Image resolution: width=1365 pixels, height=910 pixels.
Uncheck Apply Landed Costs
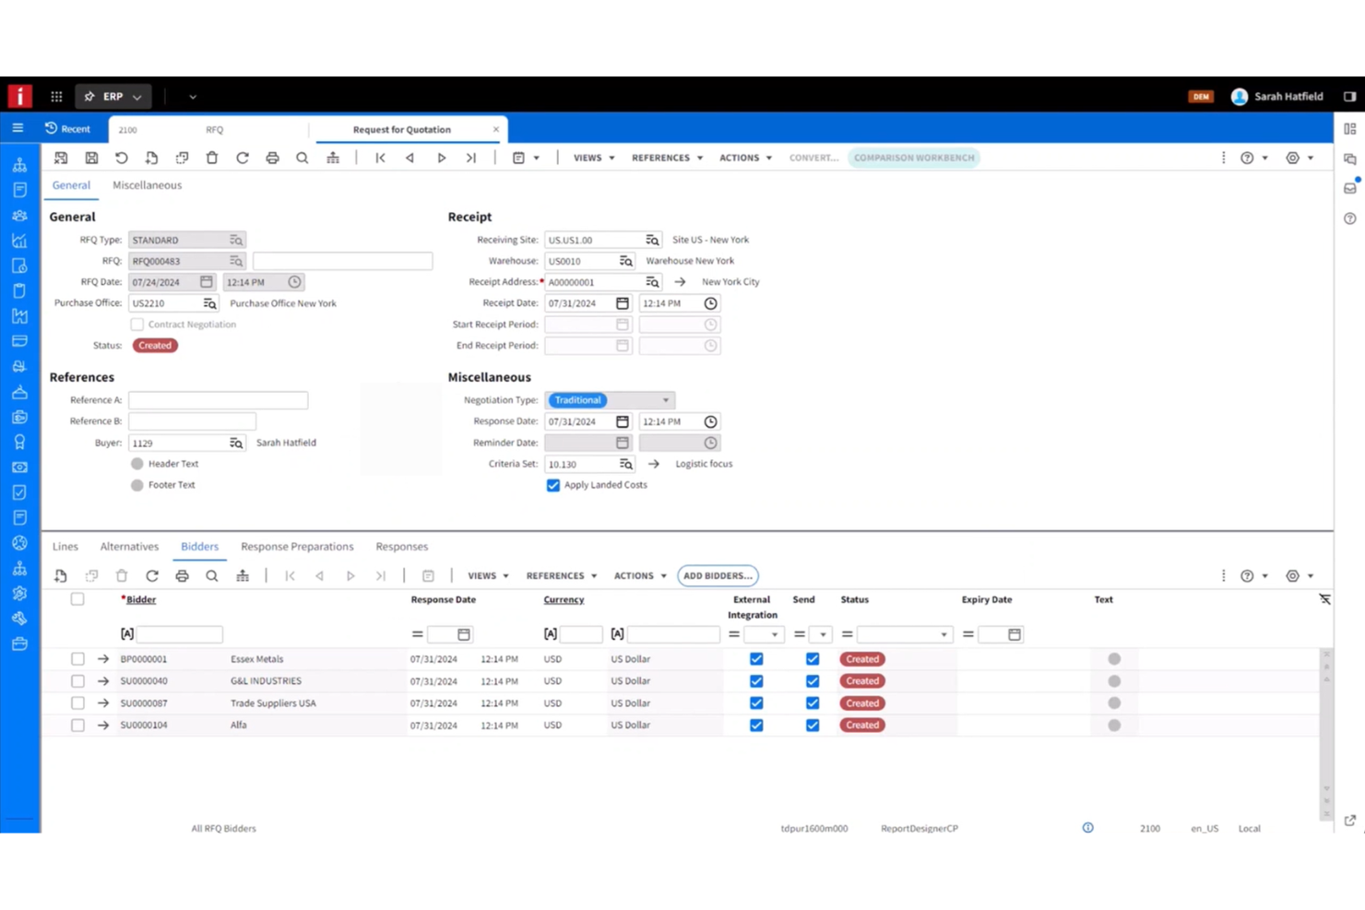pos(552,485)
